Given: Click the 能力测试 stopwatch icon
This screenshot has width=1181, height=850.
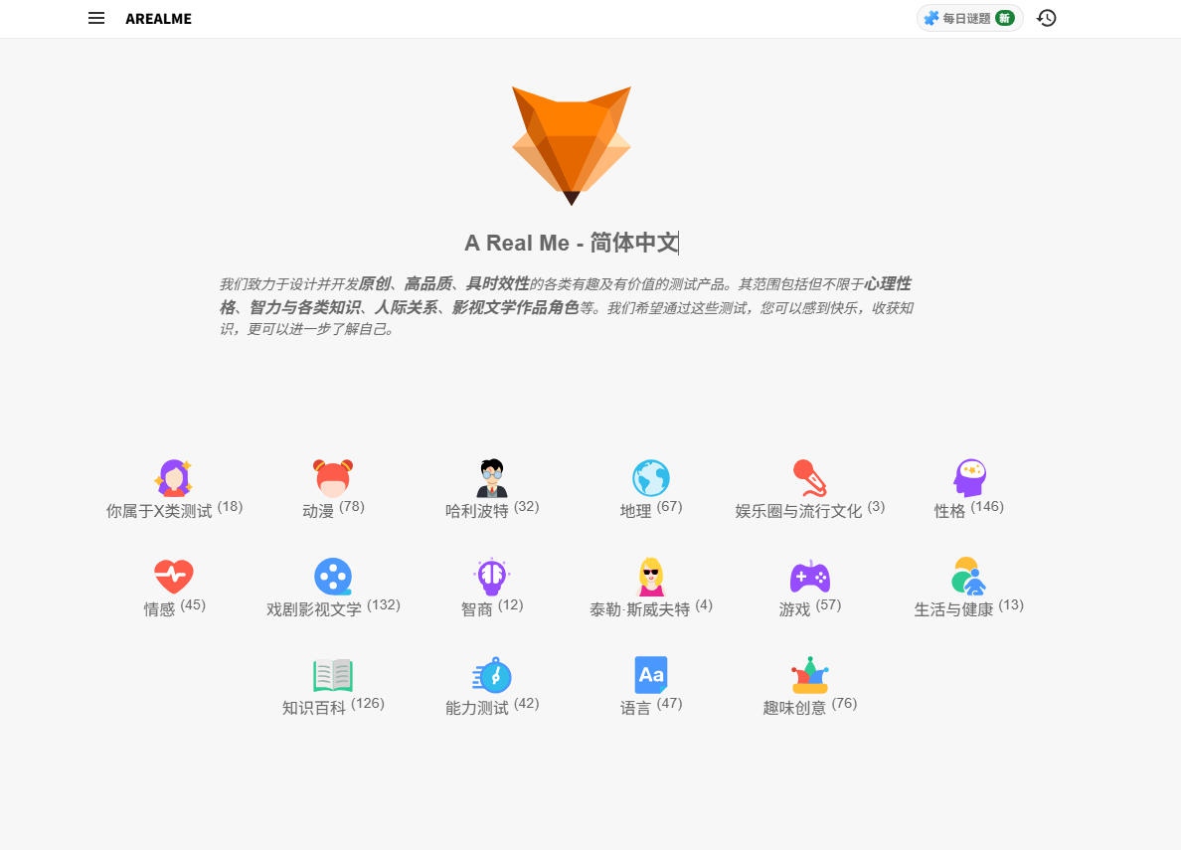Looking at the screenshot, I should tap(492, 675).
